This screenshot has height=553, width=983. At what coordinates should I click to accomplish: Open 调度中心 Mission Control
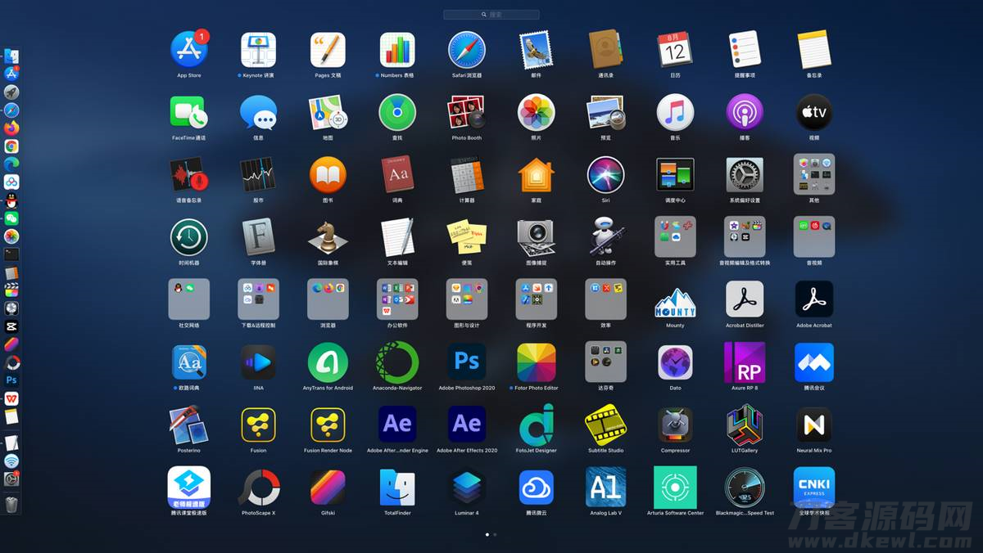pos(675,175)
